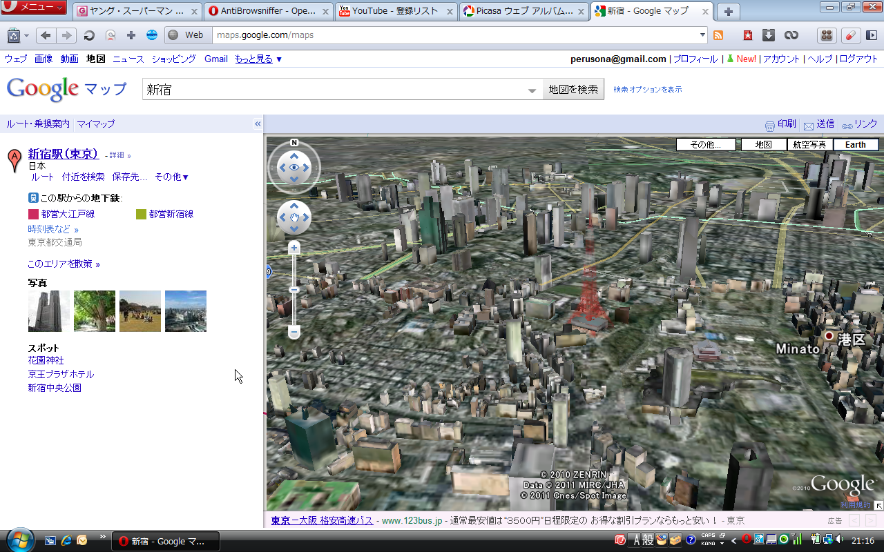
Task: Collapse the left panel with the double chevron
Action: point(258,124)
